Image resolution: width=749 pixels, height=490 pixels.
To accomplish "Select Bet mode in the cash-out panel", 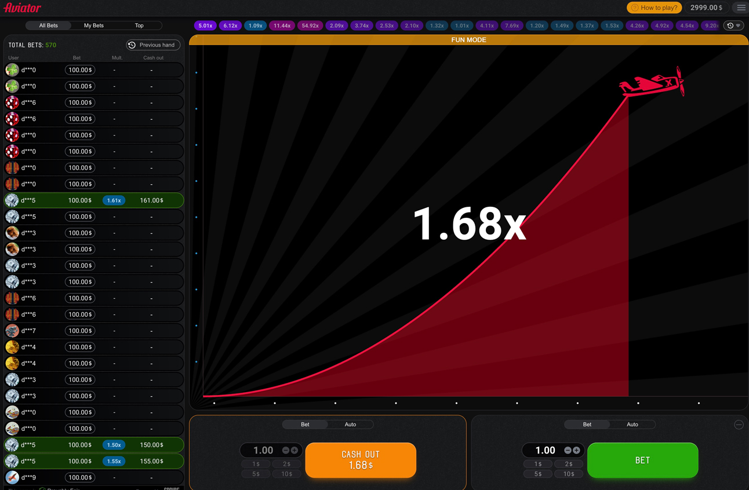I will (x=305, y=425).
